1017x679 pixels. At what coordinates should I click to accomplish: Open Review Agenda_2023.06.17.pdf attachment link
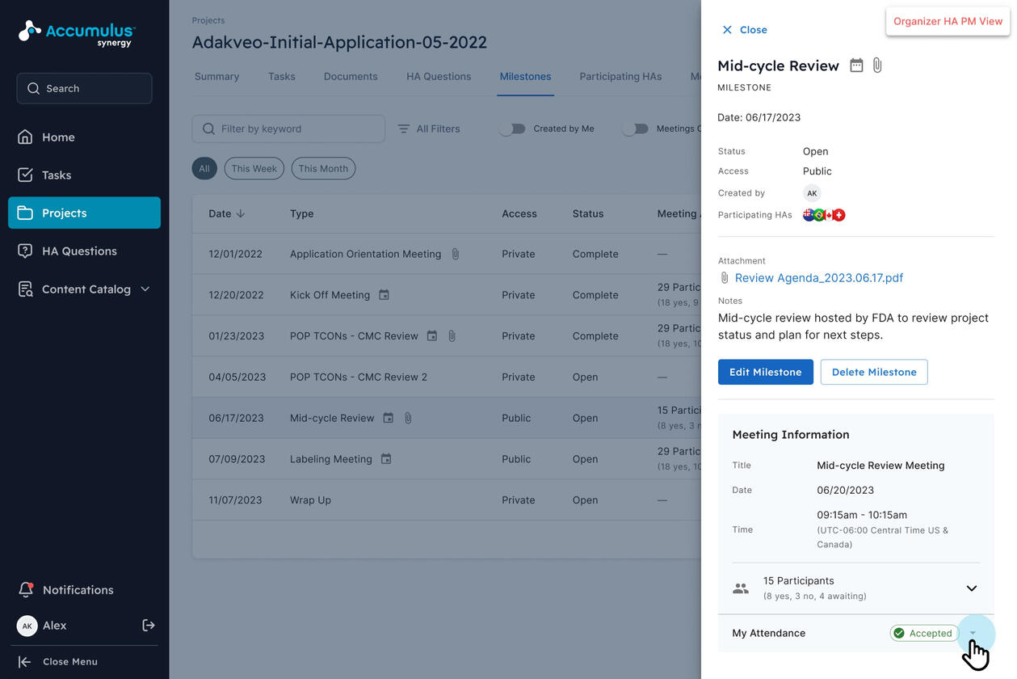tap(818, 278)
